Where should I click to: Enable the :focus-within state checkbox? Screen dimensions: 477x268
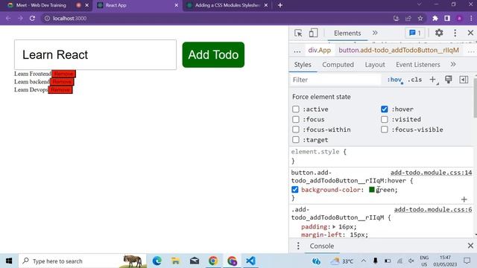pyautogui.click(x=296, y=130)
